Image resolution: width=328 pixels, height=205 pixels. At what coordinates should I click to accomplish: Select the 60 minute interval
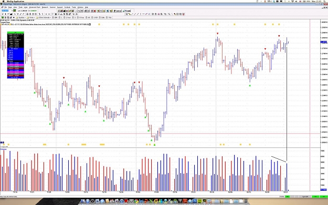[88, 17]
